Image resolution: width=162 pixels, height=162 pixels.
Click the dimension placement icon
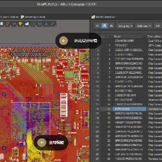(40, 24)
